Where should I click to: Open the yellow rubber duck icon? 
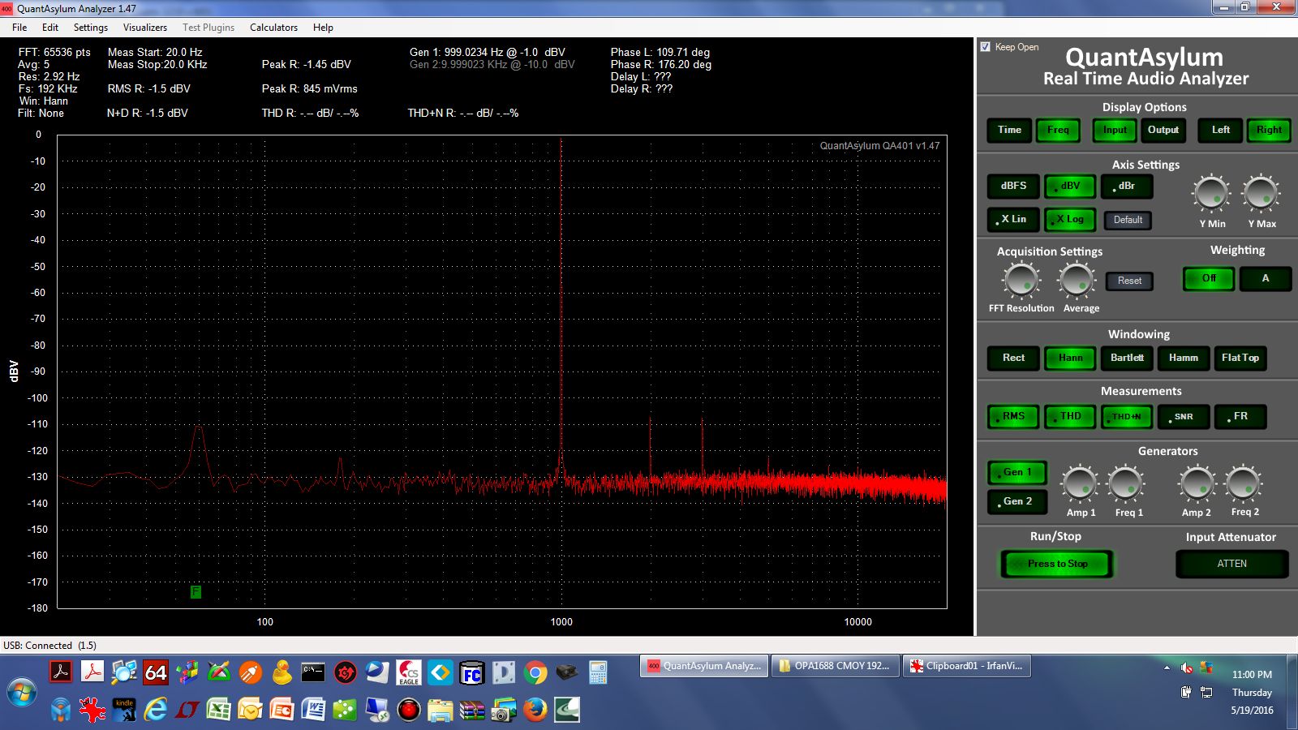(x=282, y=672)
